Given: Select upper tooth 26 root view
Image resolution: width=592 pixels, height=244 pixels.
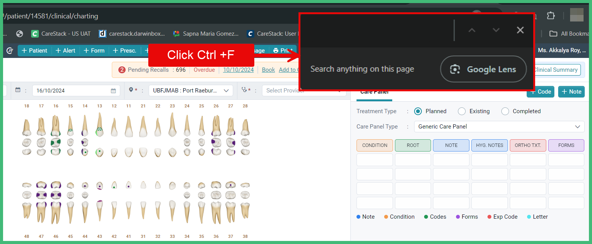Looking at the screenshot, I should (x=216, y=126).
